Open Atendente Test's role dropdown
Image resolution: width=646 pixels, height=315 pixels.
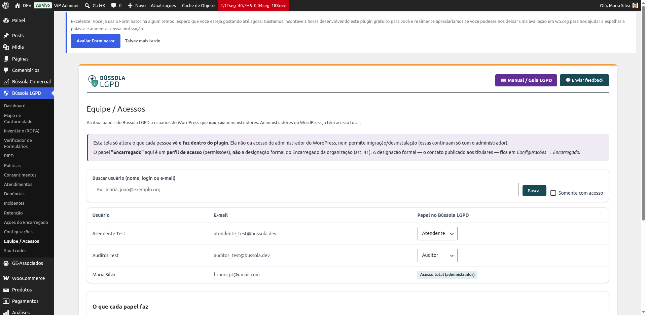tap(437, 234)
